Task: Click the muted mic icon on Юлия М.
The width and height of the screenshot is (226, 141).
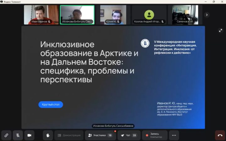Action: click(x=118, y=22)
